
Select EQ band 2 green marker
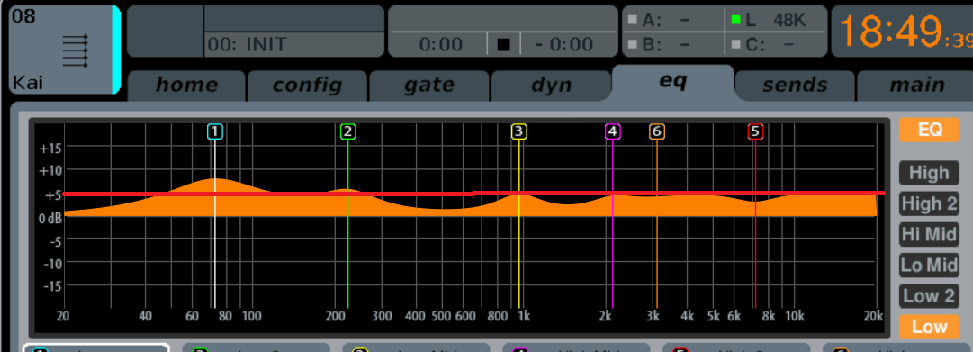(347, 131)
